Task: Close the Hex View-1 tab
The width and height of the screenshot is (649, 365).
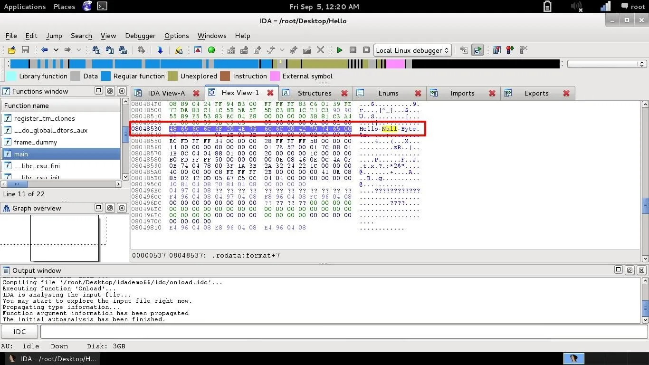Action: [270, 93]
